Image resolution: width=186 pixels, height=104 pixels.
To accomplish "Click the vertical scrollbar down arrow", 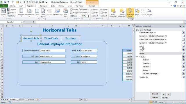I will coord(133,97).
